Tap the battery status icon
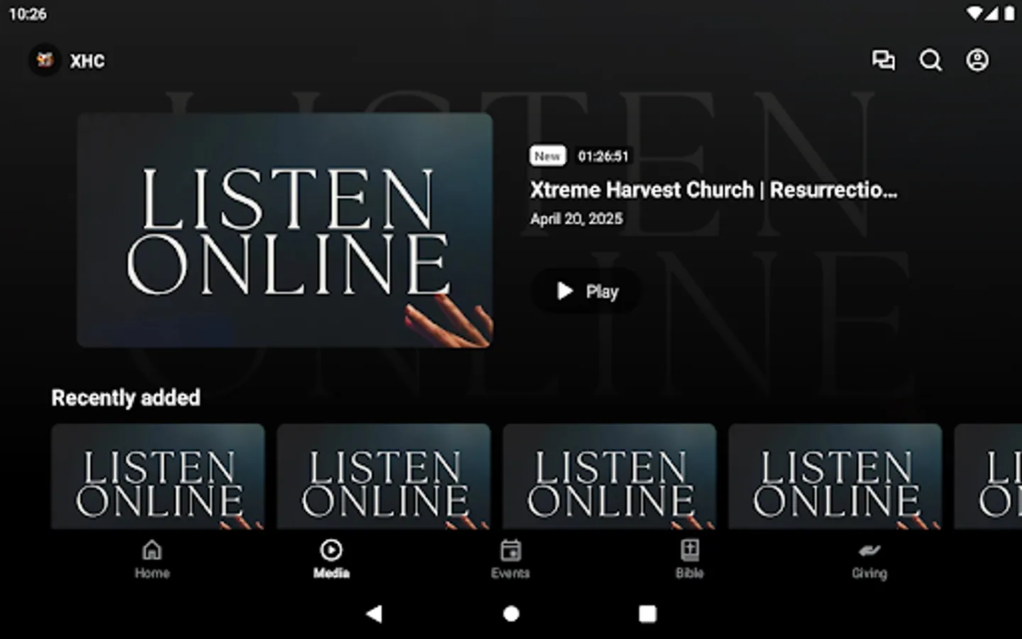This screenshot has width=1022, height=639. pos(1009,13)
